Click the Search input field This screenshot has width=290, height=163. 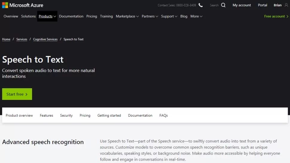(214, 5)
